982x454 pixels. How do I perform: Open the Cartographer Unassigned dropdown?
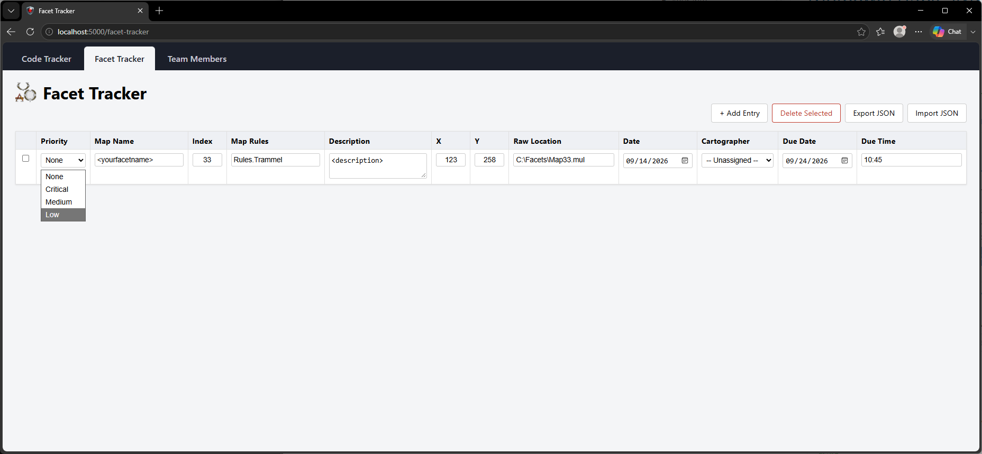tap(738, 160)
